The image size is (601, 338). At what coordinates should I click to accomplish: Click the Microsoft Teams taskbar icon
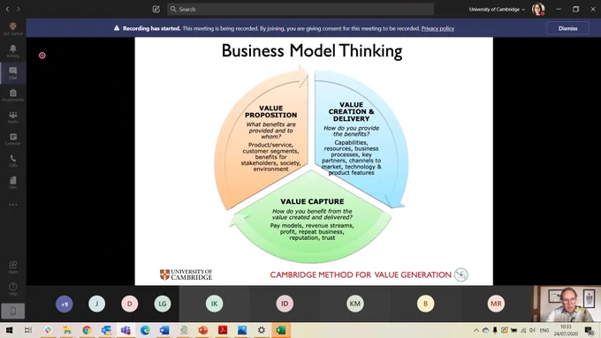126,330
